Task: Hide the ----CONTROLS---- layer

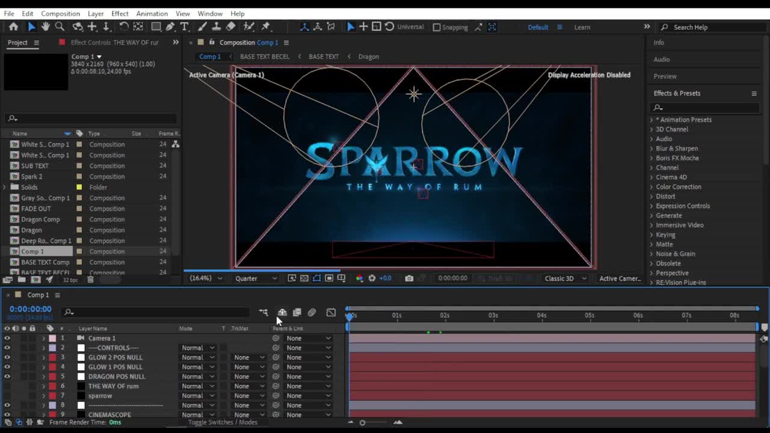Action: pyautogui.click(x=7, y=348)
